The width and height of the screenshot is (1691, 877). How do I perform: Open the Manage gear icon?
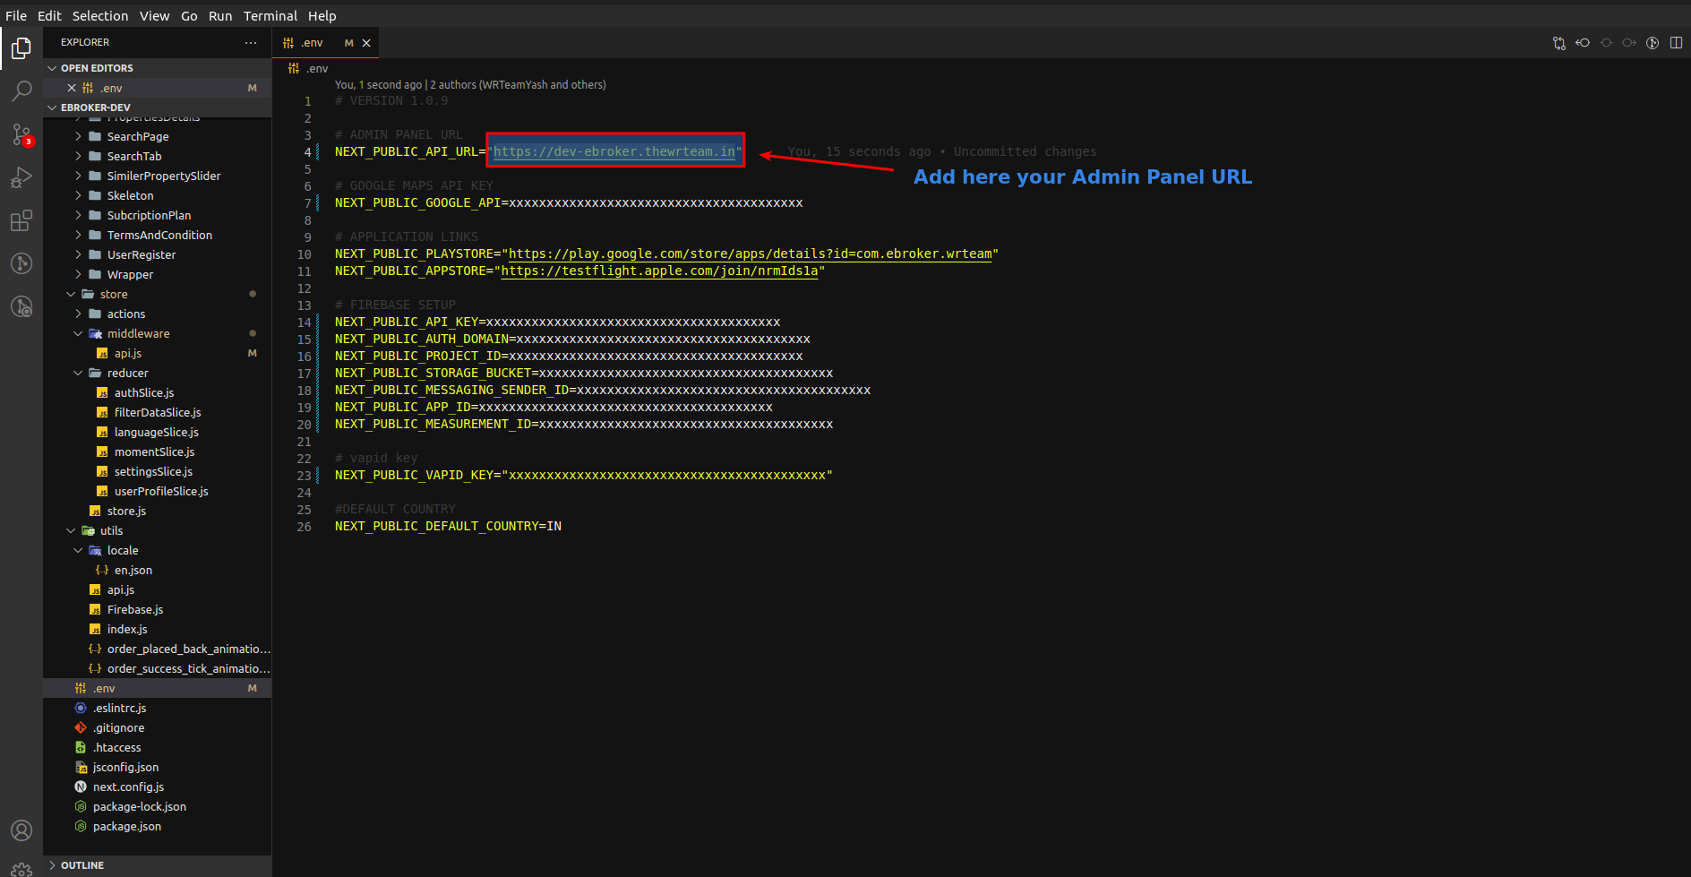pyautogui.click(x=21, y=869)
